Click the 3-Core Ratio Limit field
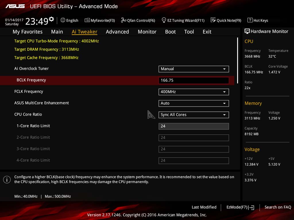 (194, 149)
